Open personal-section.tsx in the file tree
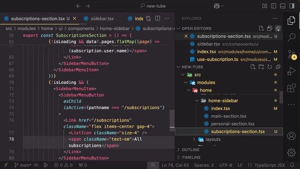The width and height of the screenshot is (300, 169). click(x=229, y=124)
